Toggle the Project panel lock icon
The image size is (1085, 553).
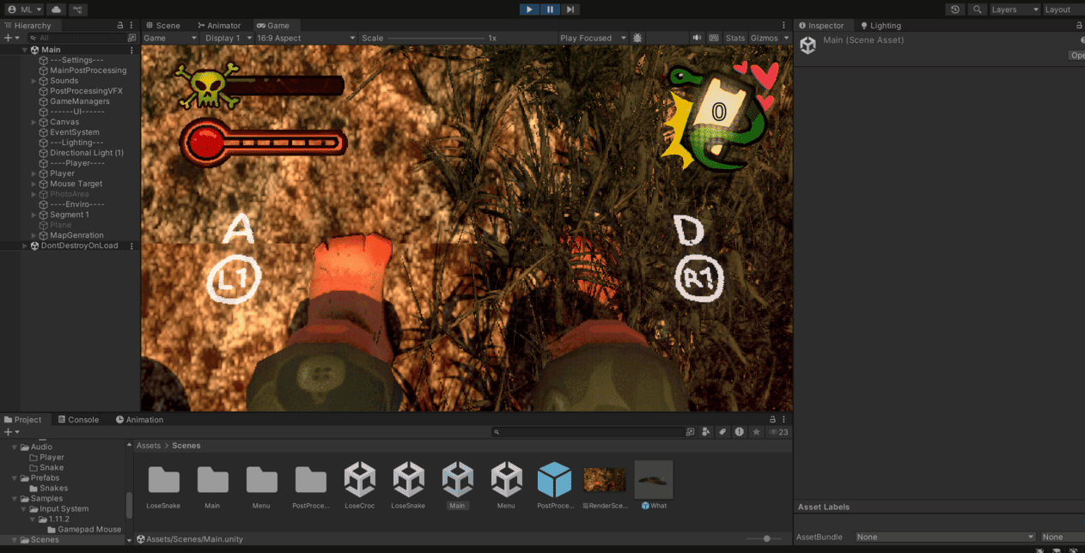click(772, 420)
